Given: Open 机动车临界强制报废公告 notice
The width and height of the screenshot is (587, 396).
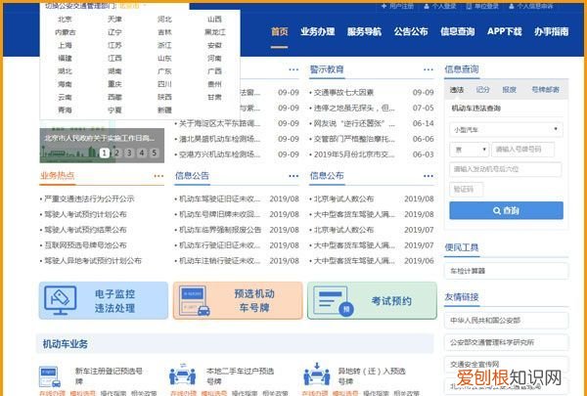Looking at the screenshot, I should [220, 230].
